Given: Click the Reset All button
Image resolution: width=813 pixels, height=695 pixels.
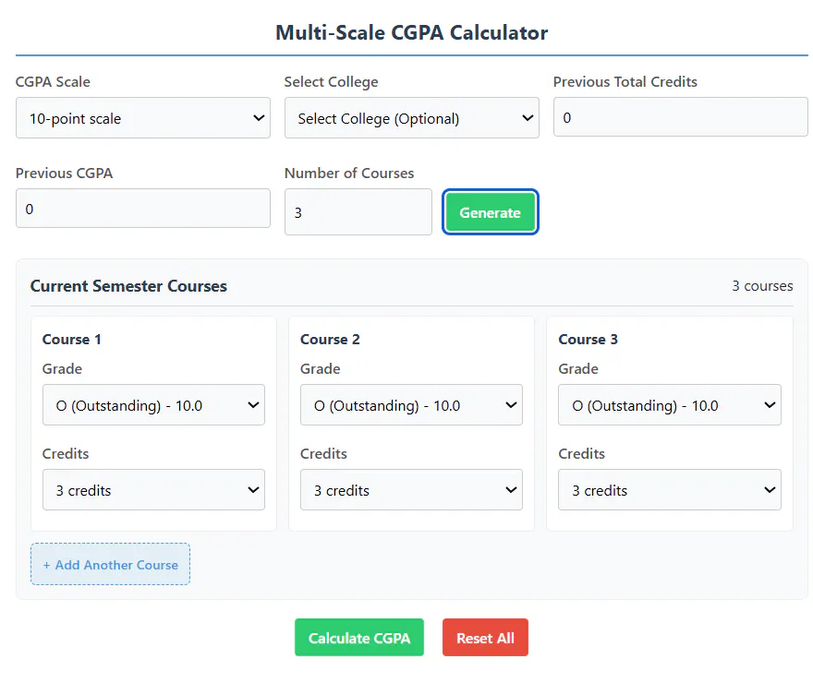Looking at the screenshot, I should point(485,638).
